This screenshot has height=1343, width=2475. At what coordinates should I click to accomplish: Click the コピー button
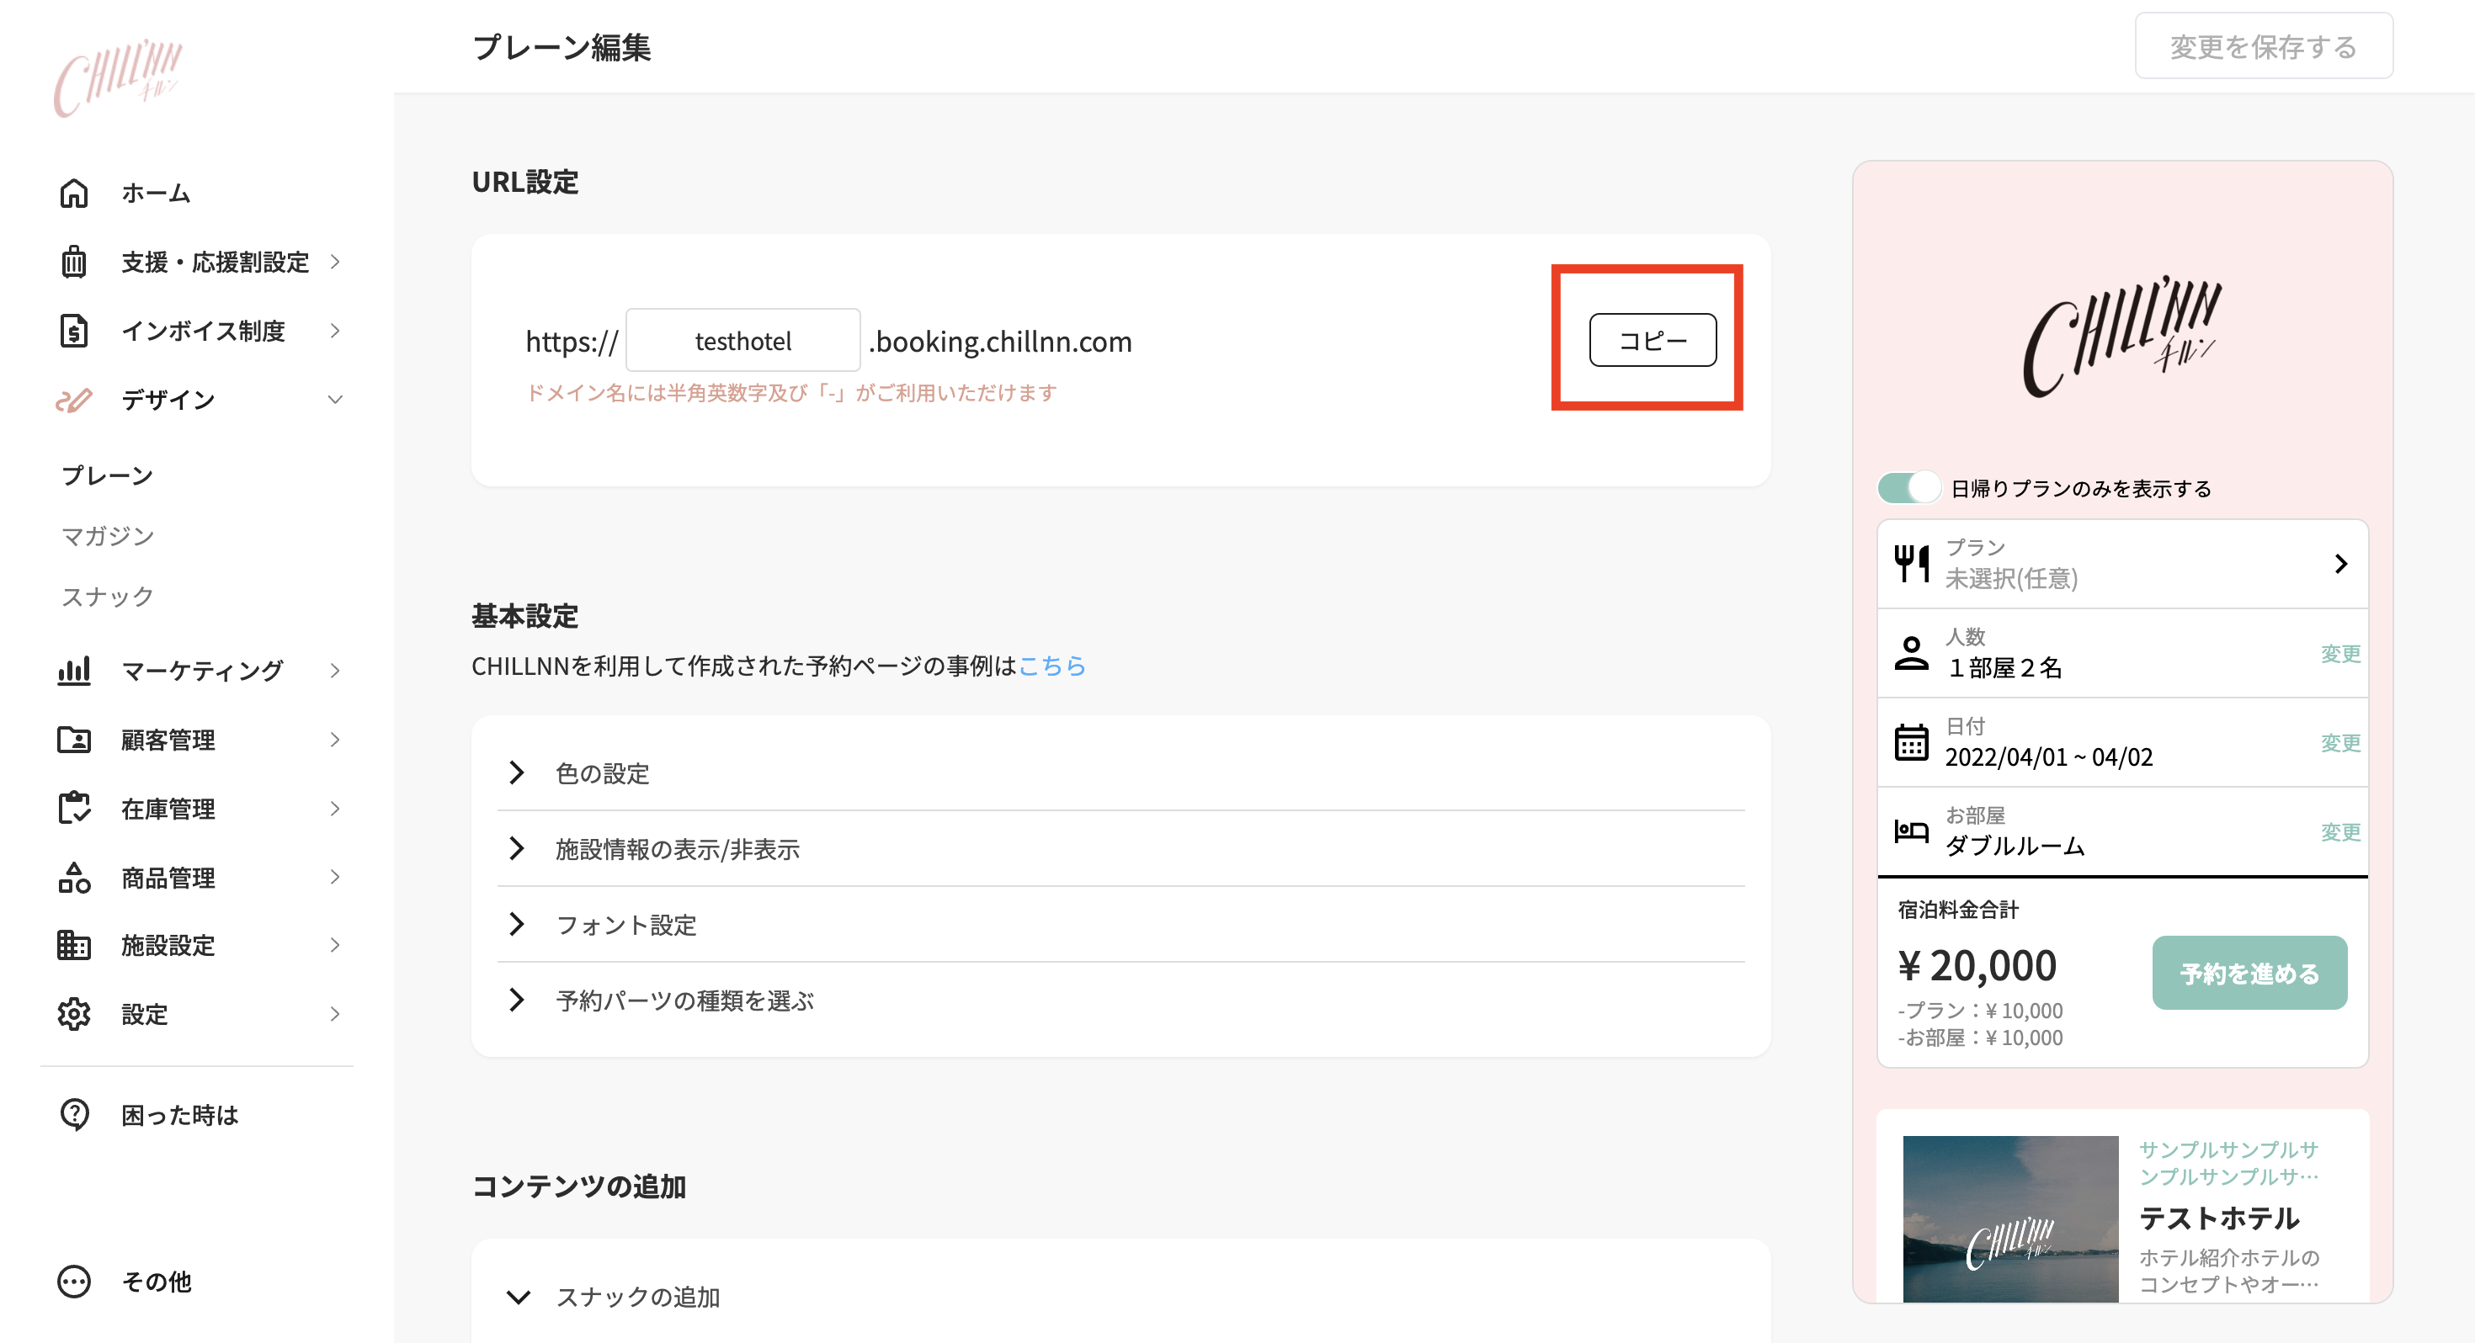coord(1652,339)
